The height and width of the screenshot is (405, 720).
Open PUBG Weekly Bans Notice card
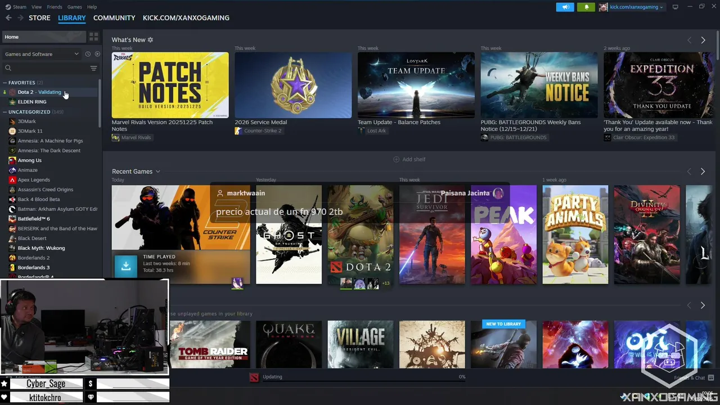click(x=539, y=85)
